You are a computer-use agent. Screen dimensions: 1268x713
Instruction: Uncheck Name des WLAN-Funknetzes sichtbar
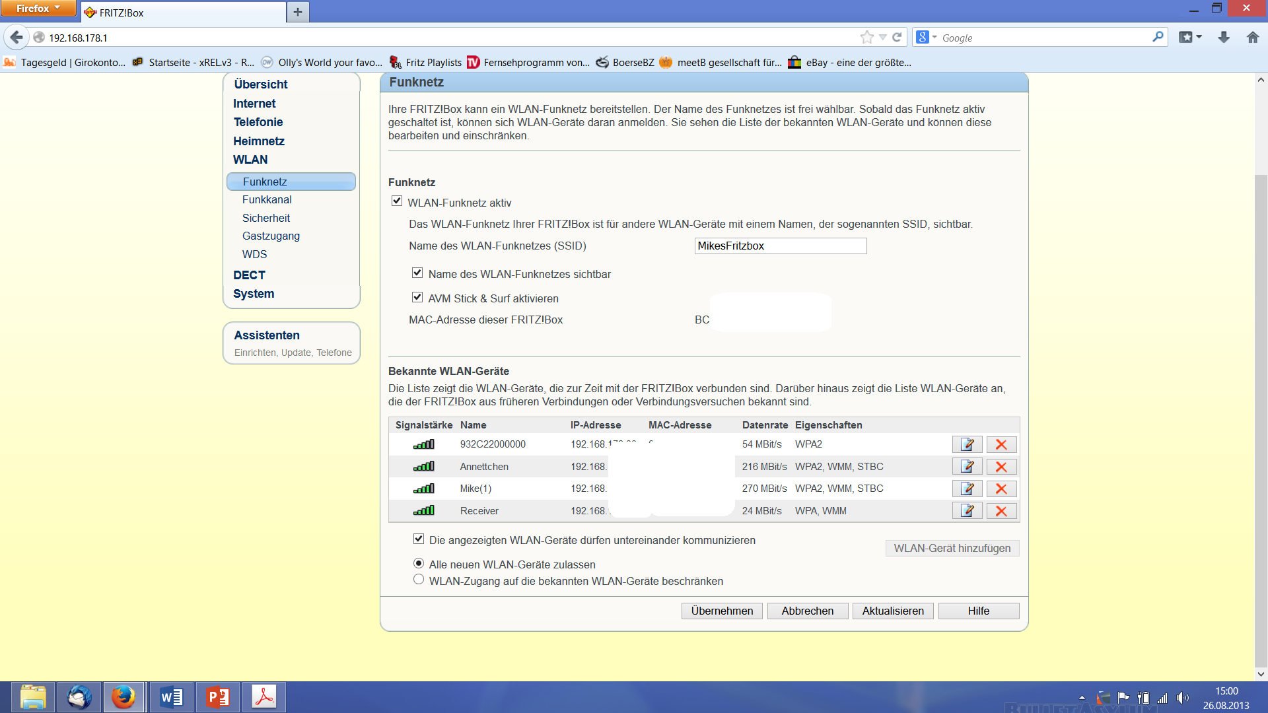coord(417,273)
